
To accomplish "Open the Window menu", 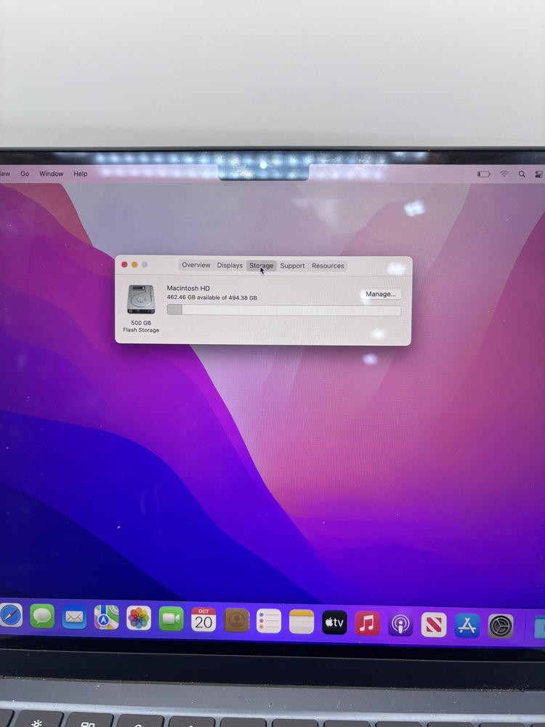I will point(51,174).
